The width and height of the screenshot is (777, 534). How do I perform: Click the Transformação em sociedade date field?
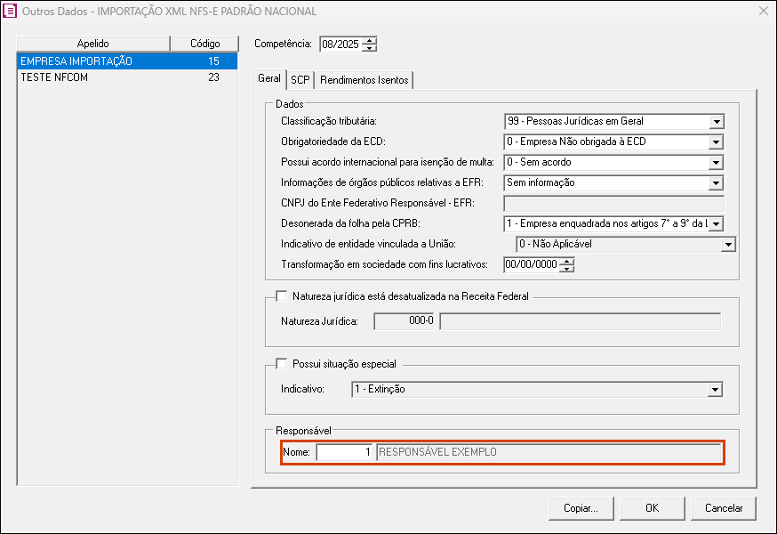pos(532,264)
